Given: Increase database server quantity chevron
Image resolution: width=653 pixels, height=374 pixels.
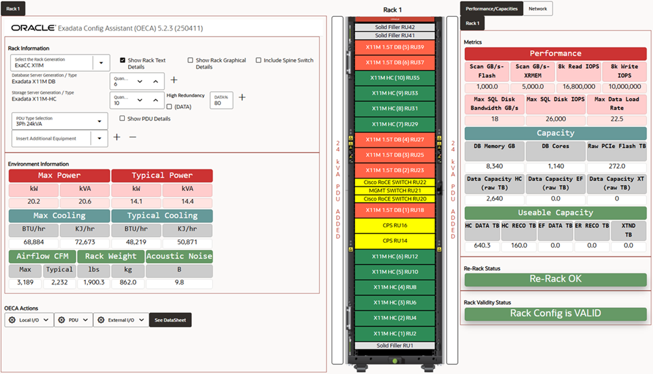Looking at the screenshot, I should [155, 81].
